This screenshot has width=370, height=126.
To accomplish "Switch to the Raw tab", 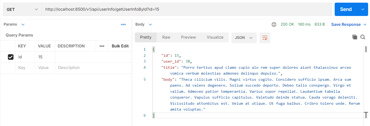I will [166, 37].
